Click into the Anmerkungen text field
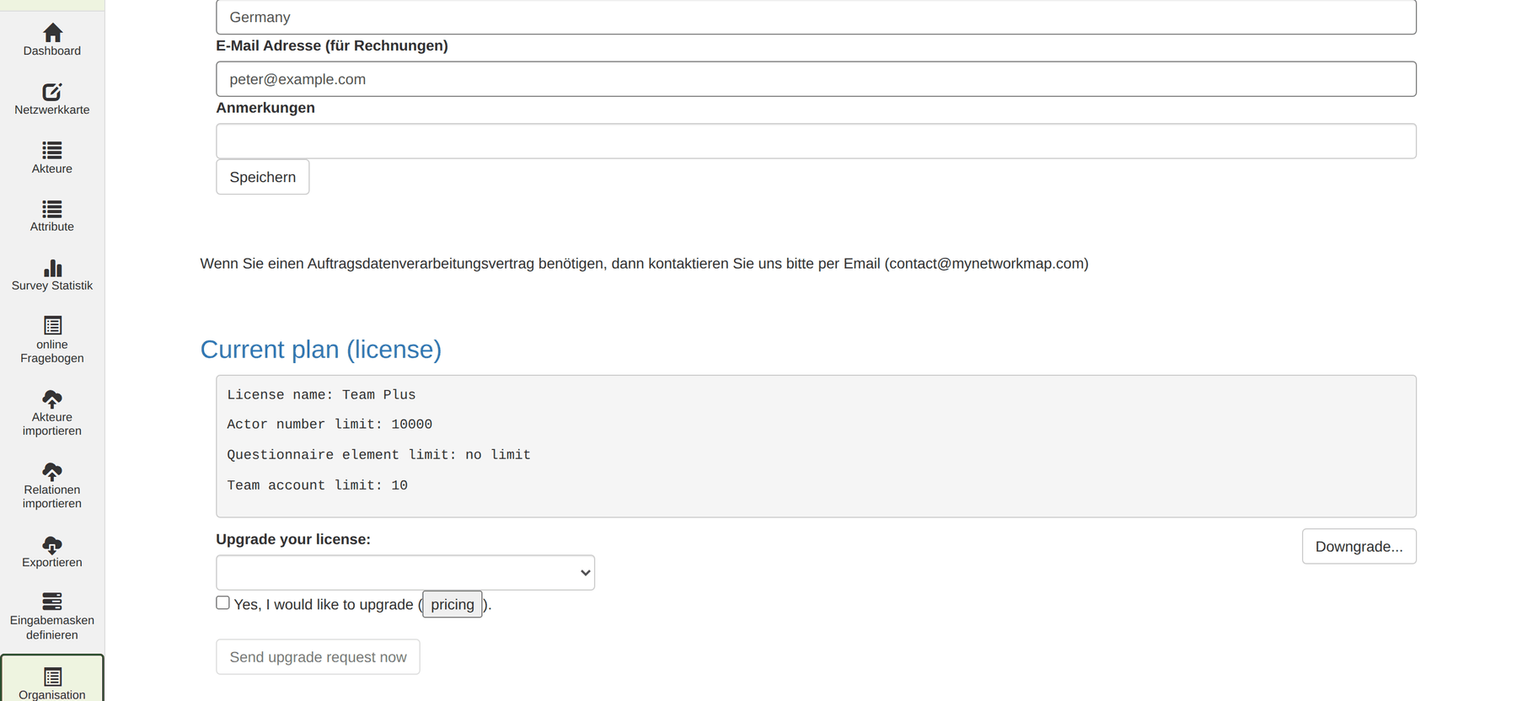This screenshot has width=1517, height=701. (816, 142)
